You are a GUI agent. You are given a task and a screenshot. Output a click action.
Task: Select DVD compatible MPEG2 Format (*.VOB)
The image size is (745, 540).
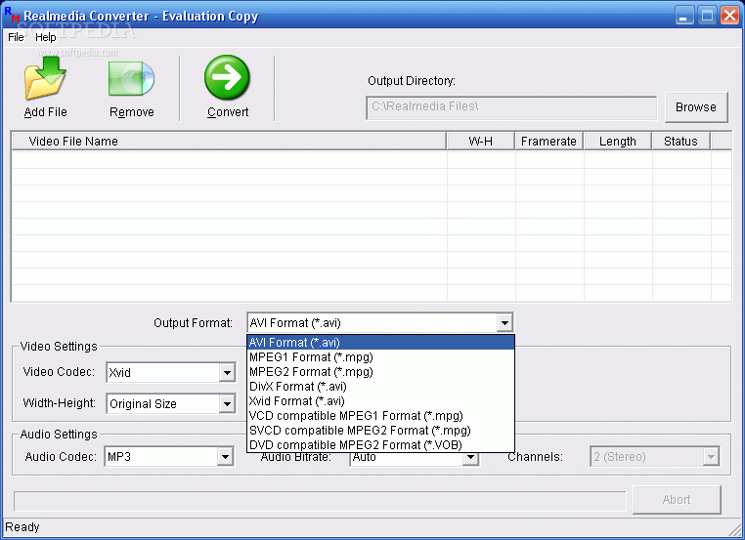coord(380,445)
